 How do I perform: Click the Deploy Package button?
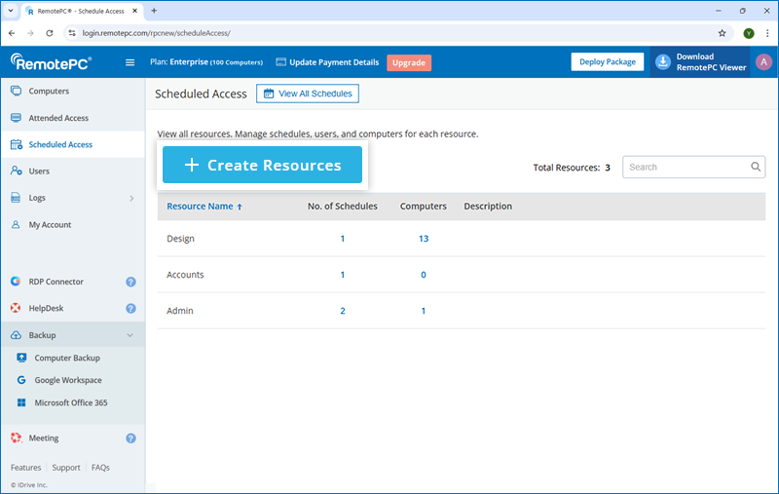pyautogui.click(x=607, y=62)
